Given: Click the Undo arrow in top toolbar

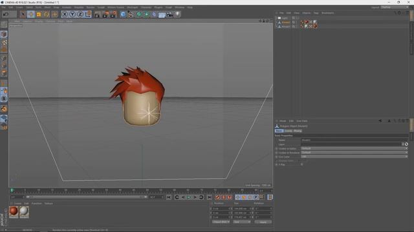Looking at the screenshot, I should click(5, 14).
